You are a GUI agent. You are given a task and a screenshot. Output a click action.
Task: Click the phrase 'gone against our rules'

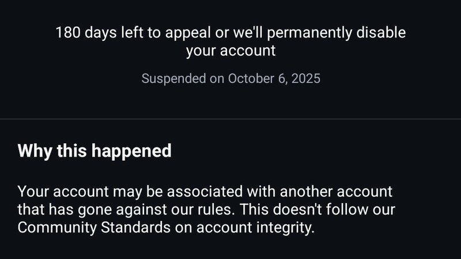point(149,209)
